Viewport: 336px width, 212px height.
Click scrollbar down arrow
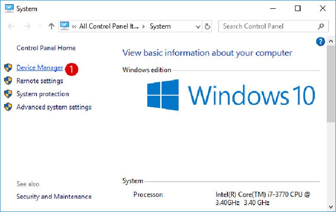(331, 207)
